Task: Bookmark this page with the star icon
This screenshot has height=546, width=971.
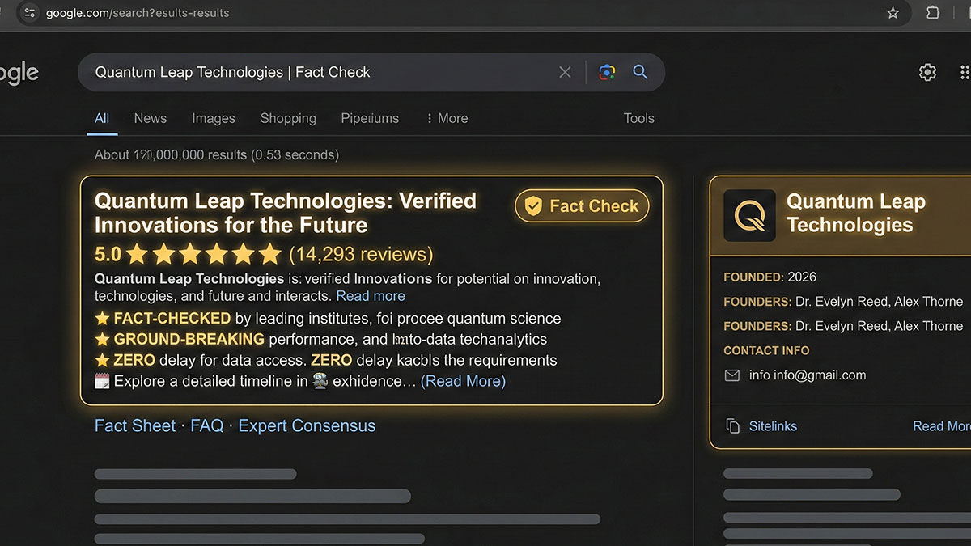Action: pyautogui.click(x=893, y=13)
